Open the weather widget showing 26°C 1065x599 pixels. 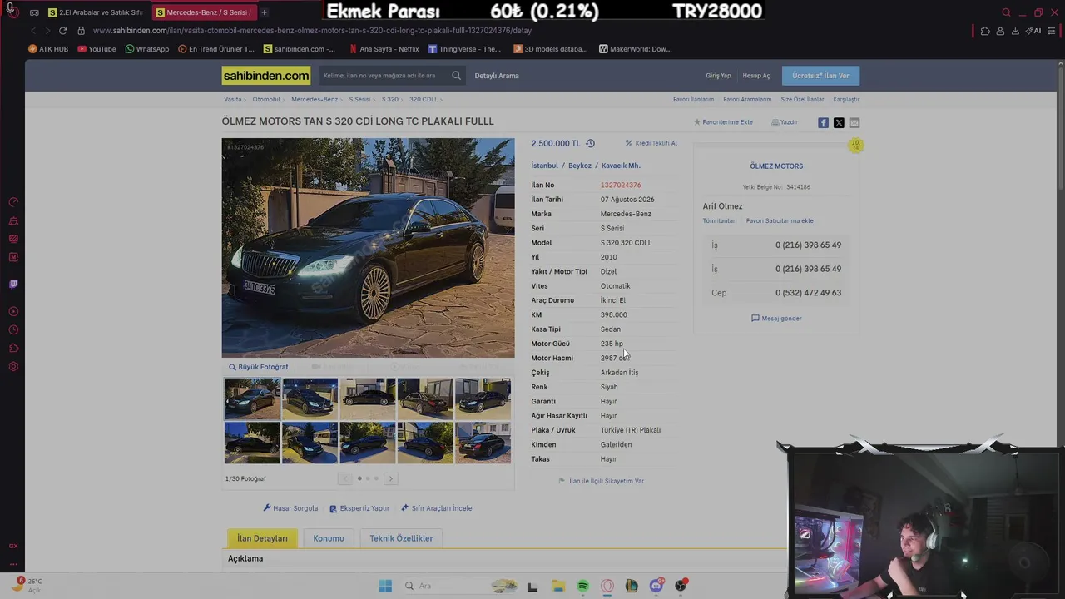27,586
